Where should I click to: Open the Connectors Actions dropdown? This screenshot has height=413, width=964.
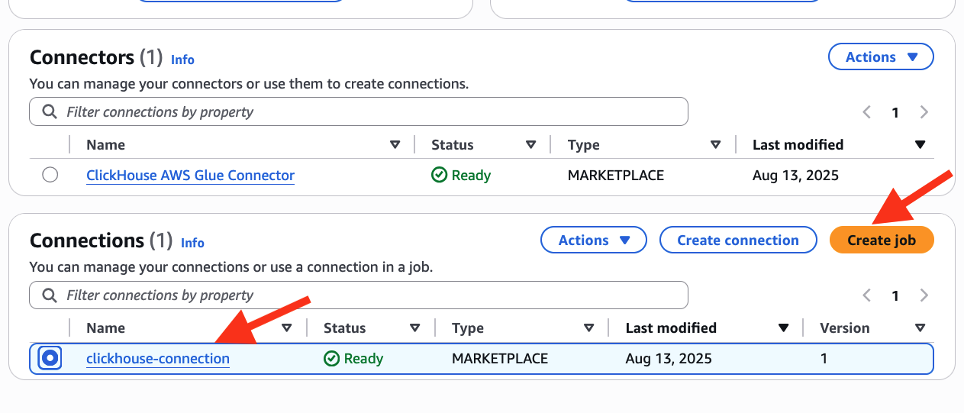pyautogui.click(x=881, y=57)
